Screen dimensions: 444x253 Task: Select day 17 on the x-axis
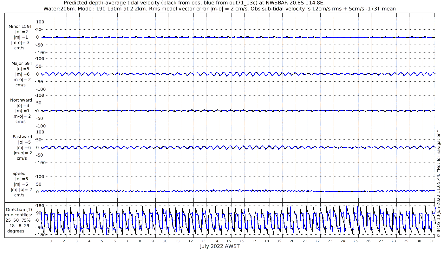point(254,241)
